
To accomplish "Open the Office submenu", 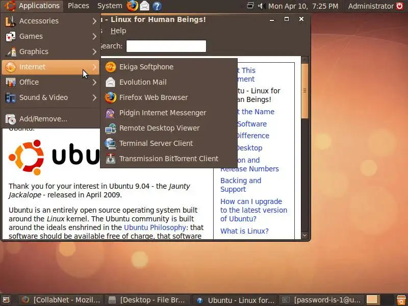I will pos(50,82).
